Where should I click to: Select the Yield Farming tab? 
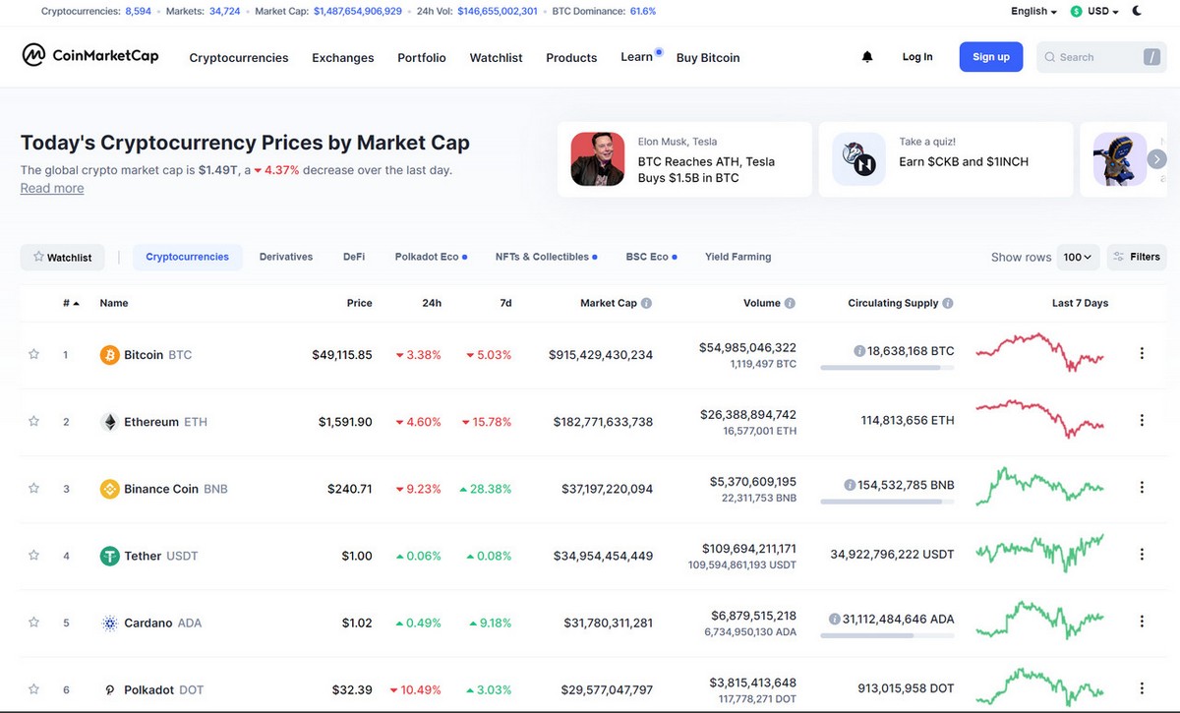coord(737,257)
